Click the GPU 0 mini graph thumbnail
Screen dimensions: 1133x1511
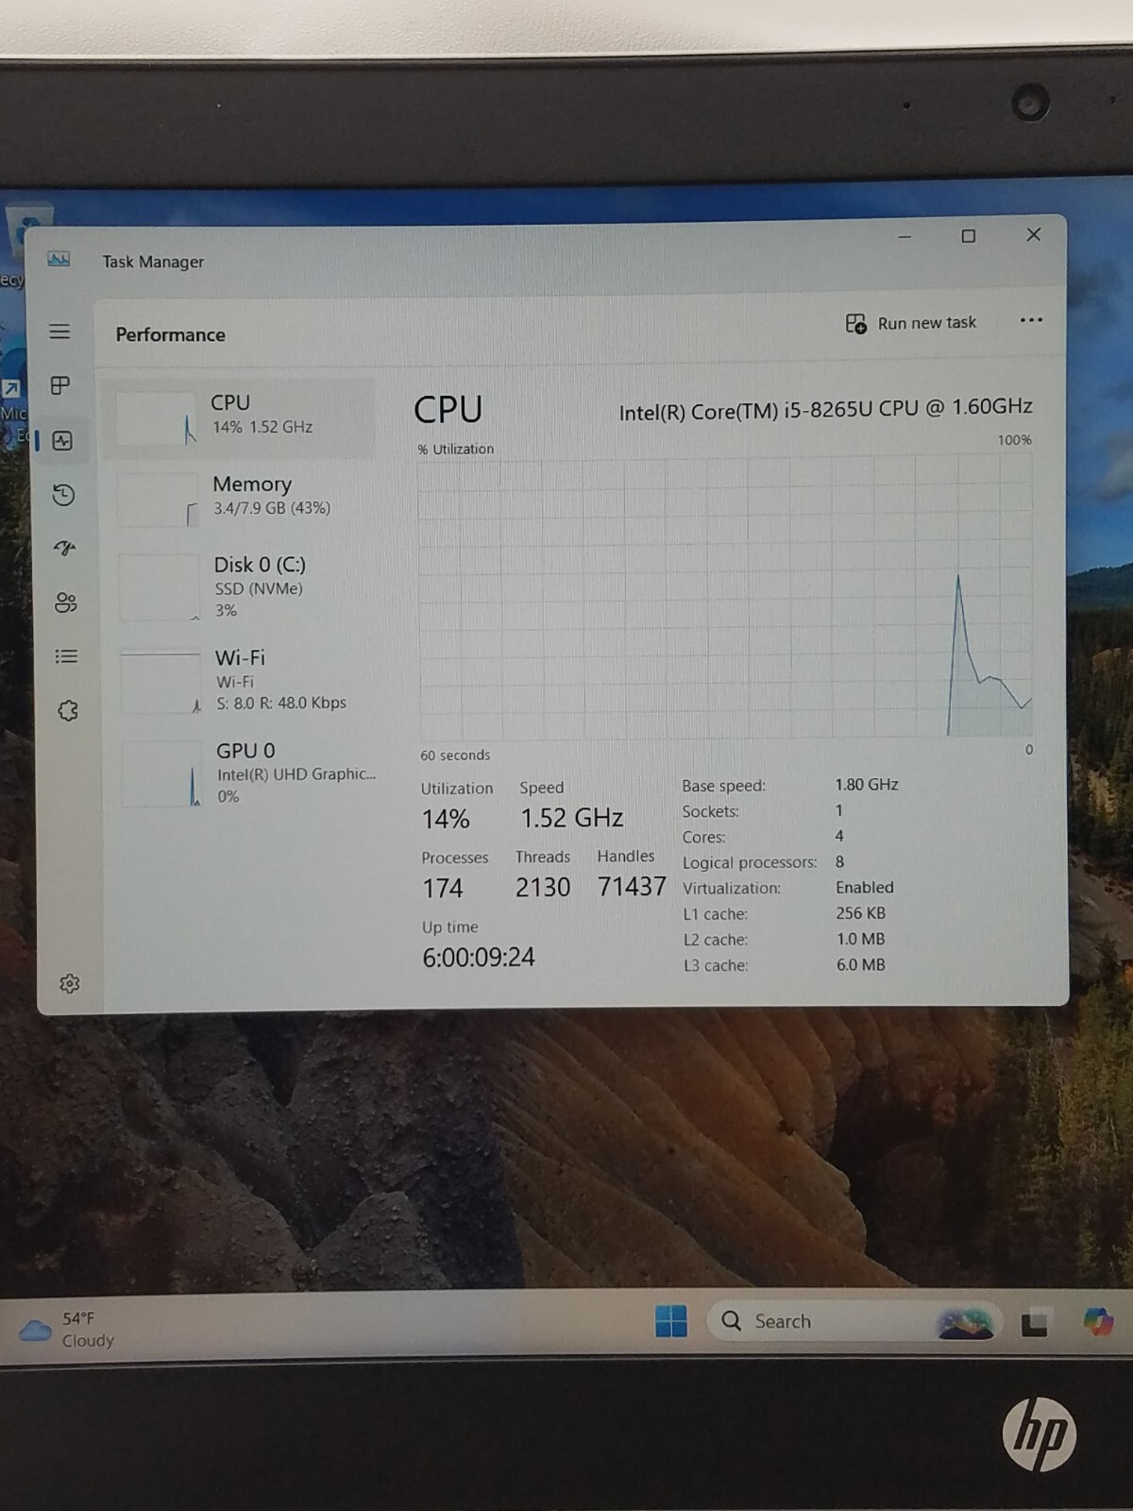[x=162, y=774]
